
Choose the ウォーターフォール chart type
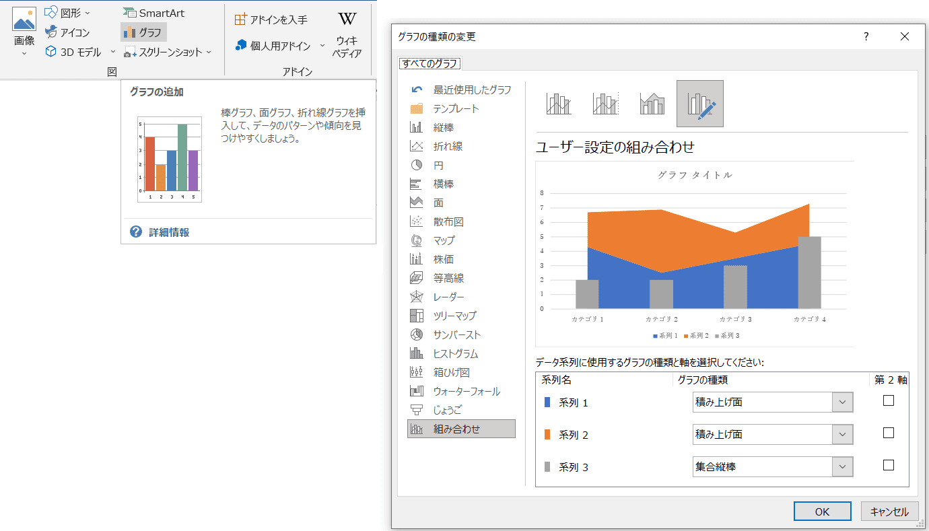tap(467, 391)
